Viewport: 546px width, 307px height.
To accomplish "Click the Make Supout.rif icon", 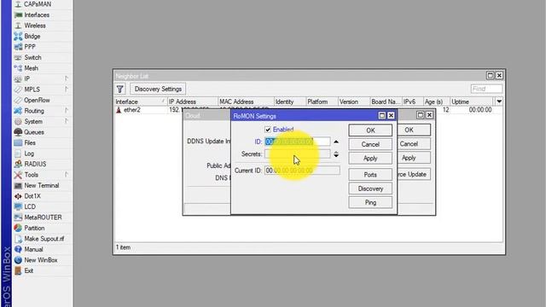I will pyautogui.click(x=18, y=239).
